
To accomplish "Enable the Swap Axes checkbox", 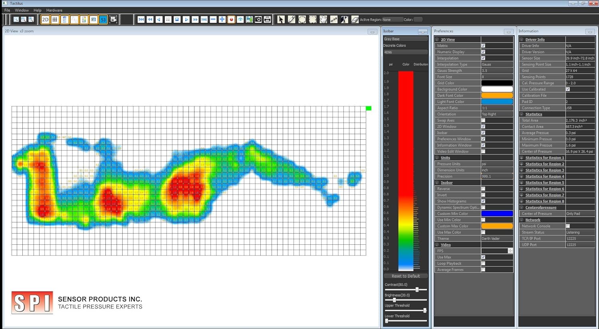I will click(x=483, y=121).
